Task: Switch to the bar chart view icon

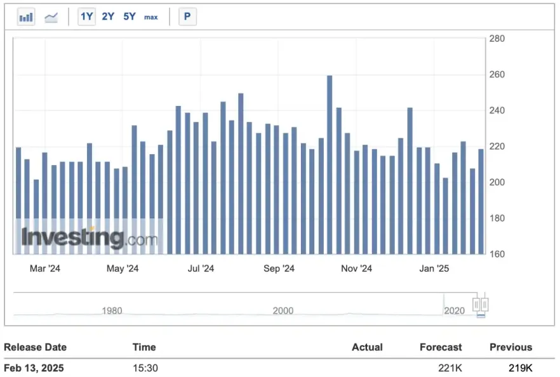Action: [26, 17]
